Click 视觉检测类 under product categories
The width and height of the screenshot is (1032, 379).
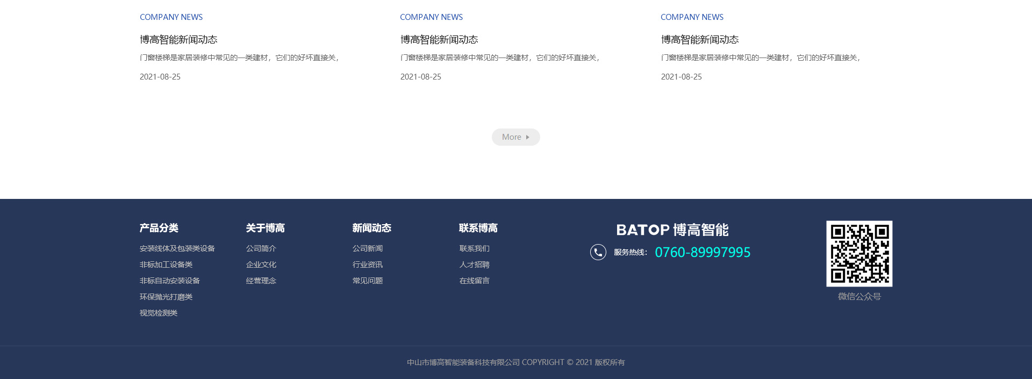click(158, 313)
